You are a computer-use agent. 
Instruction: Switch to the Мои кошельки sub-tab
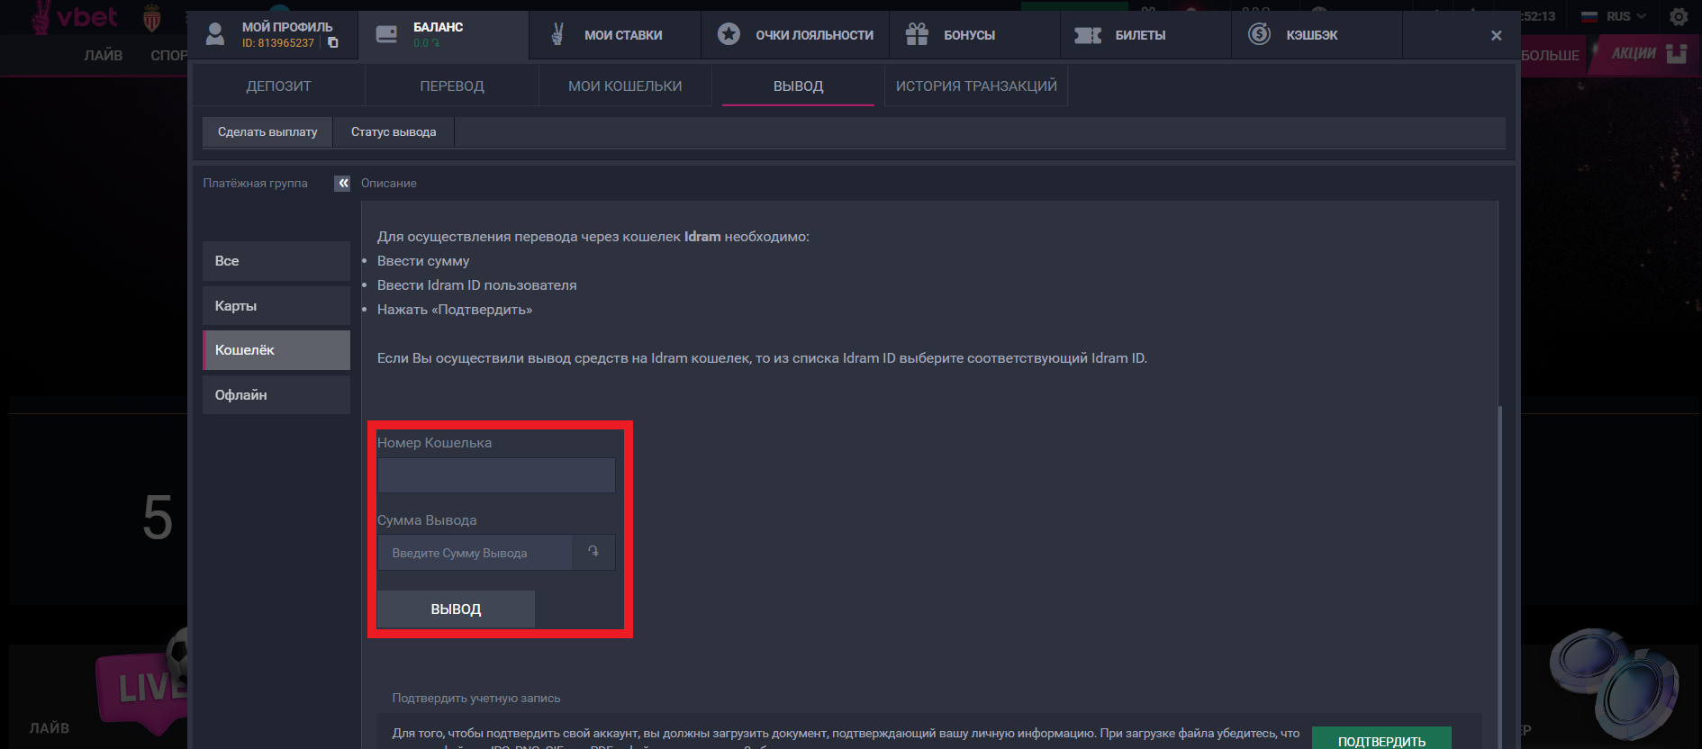(625, 86)
